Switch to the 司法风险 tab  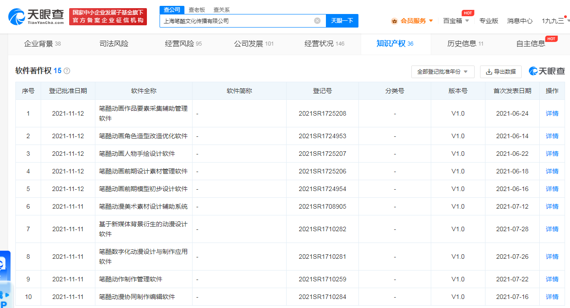114,44
